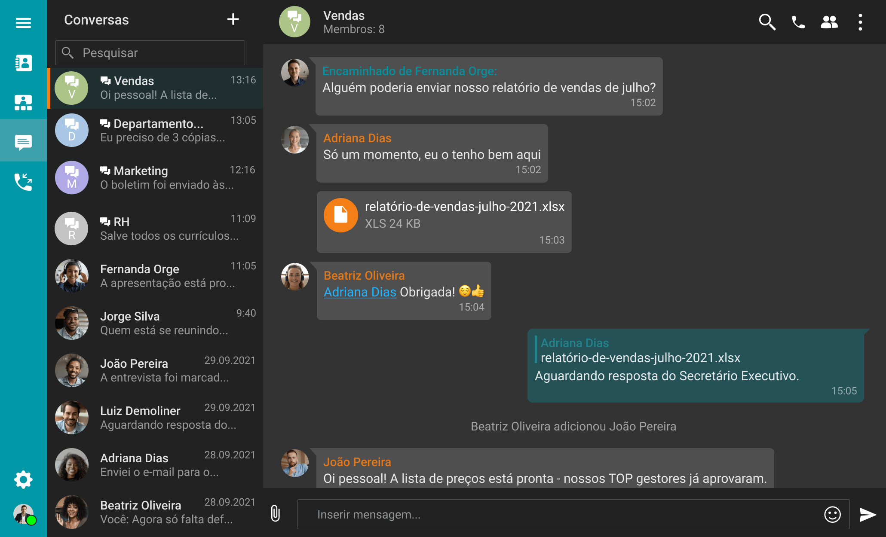The width and height of the screenshot is (886, 537).
Task: Open the attachment paperclip icon
Action: [x=276, y=514]
